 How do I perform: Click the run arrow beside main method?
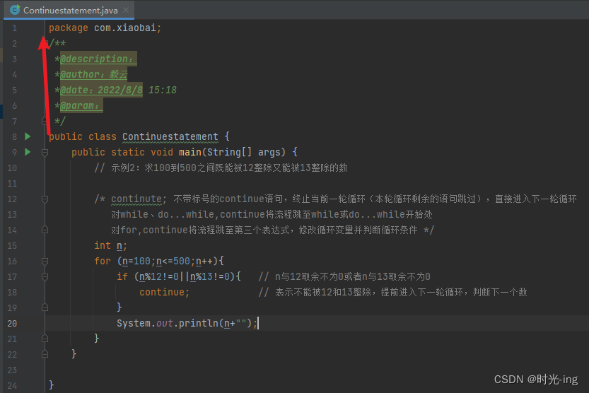click(28, 152)
